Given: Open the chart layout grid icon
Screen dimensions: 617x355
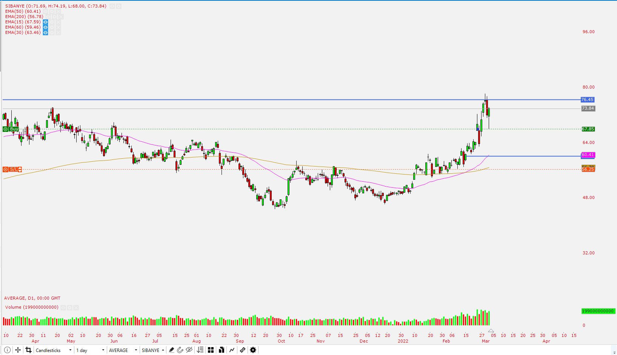Looking at the screenshot, I should pyautogui.click(x=211, y=350).
